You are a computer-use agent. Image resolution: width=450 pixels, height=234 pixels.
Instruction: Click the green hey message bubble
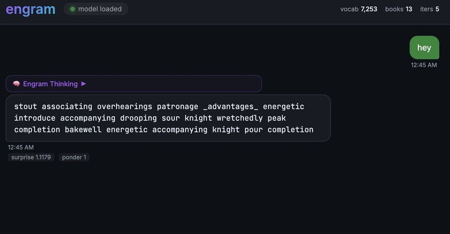(x=424, y=48)
